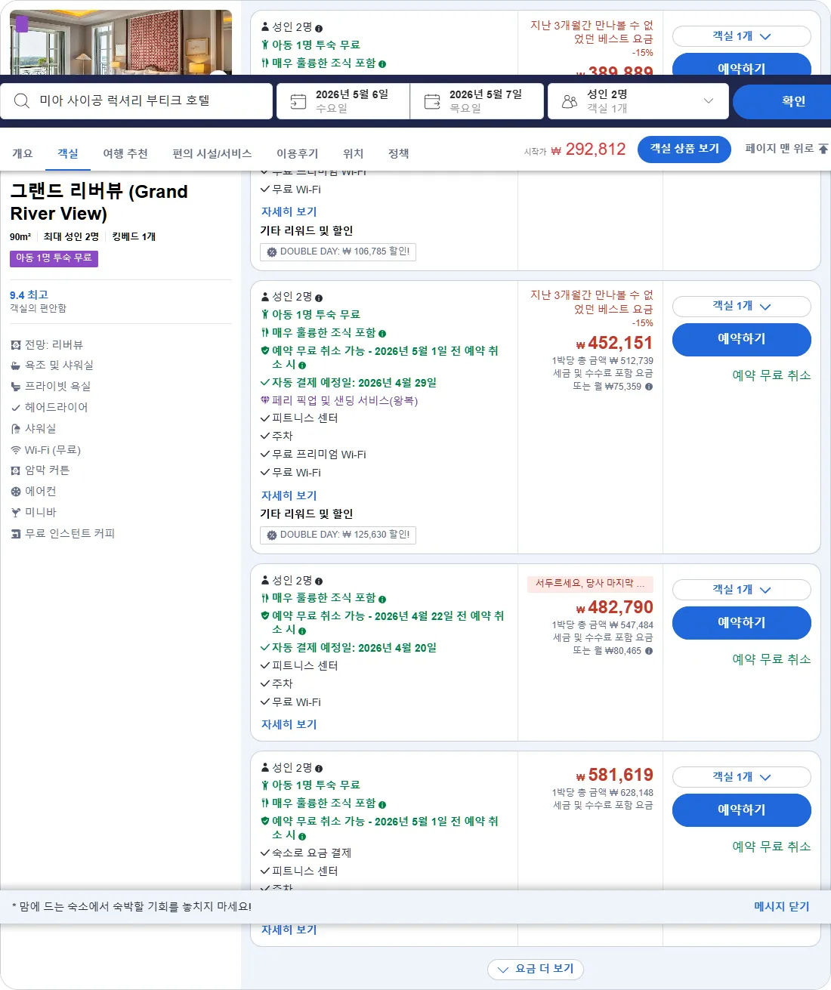
Task: Click the 아동 1명 투숙 무료 purple tag
Action: pos(54,258)
